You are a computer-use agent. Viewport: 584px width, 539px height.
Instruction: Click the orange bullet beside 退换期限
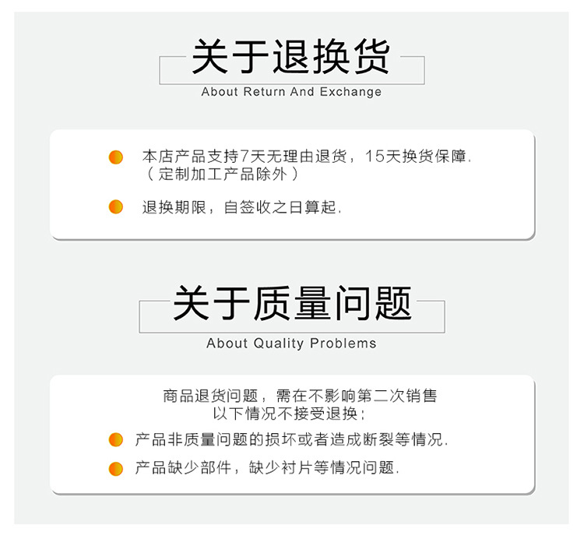[x=116, y=207]
